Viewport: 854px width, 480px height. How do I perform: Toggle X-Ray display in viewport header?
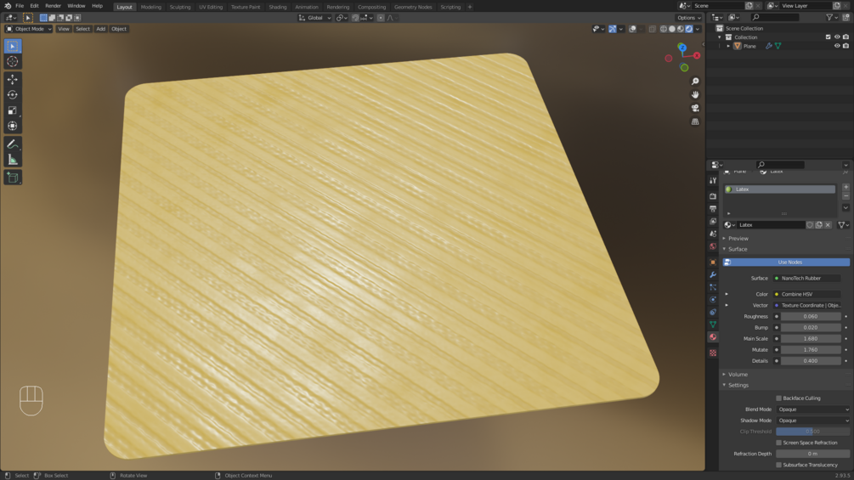pyautogui.click(x=653, y=29)
